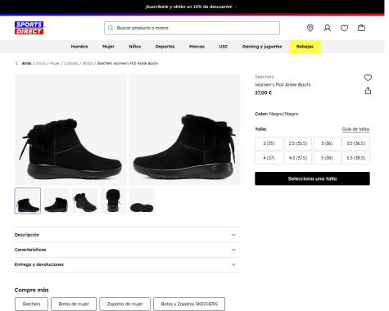Select size 3.5 (36.5)
The image size is (389, 311).
[356, 143]
